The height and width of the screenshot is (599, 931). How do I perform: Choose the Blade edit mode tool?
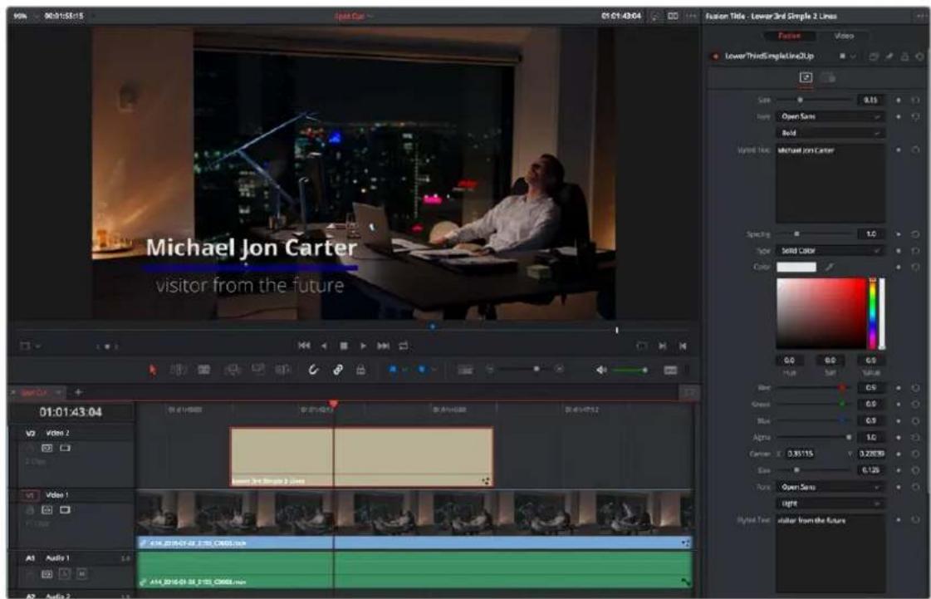(x=203, y=370)
